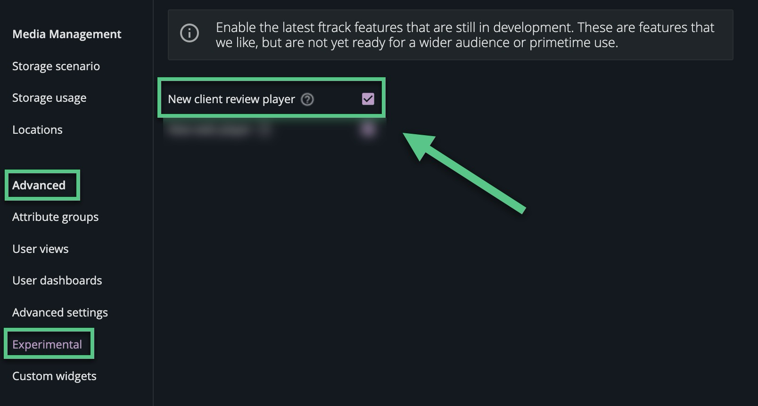Enable the New client review player checkbox
This screenshot has height=406, width=758.
tap(369, 98)
